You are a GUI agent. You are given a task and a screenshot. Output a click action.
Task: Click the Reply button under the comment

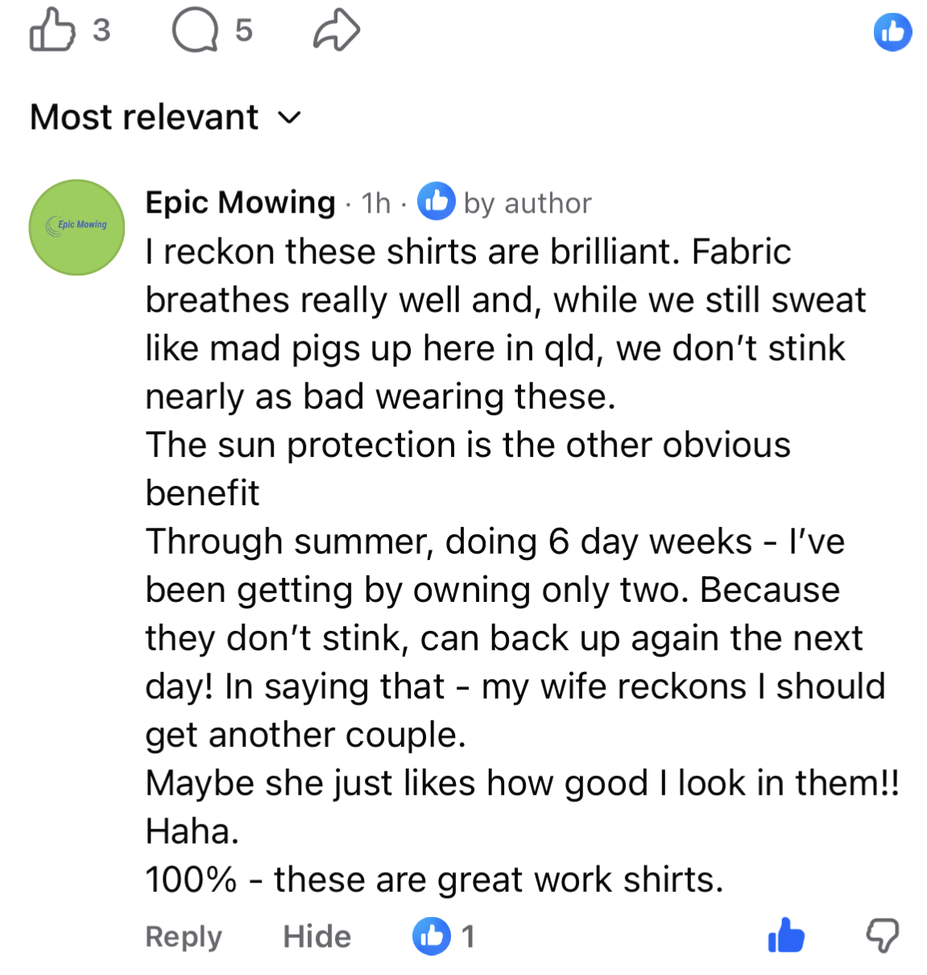point(184,936)
